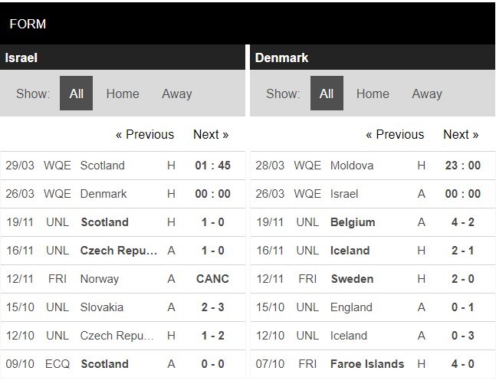
Task: Open Moldova from Denmark's fixtures
Action: [x=352, y=166]
